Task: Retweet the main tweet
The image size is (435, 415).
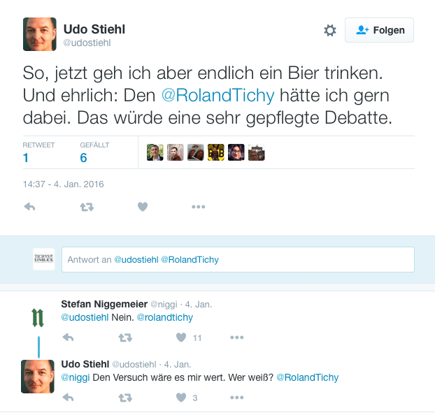Action: coord(87,207)
